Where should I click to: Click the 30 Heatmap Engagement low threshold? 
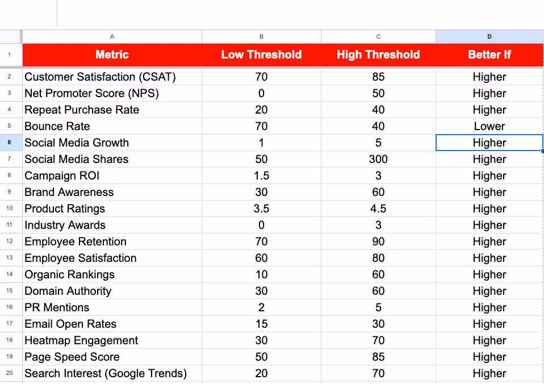[262, 341]
